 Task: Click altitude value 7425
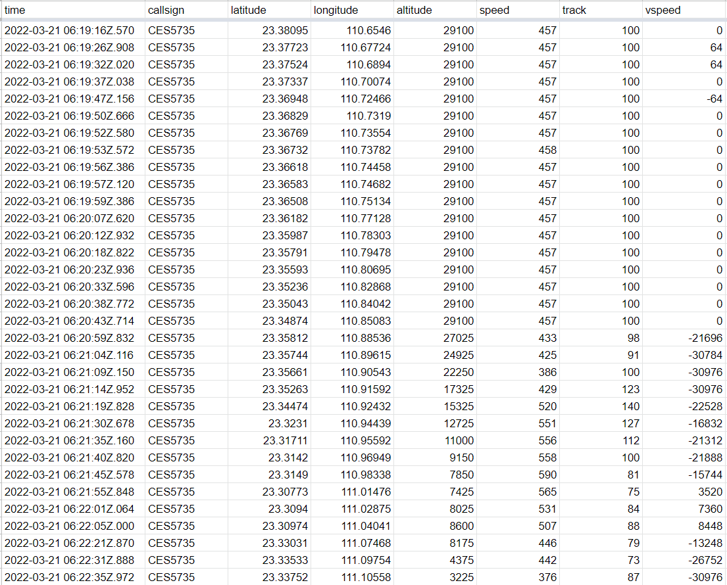tap(461, 492)
